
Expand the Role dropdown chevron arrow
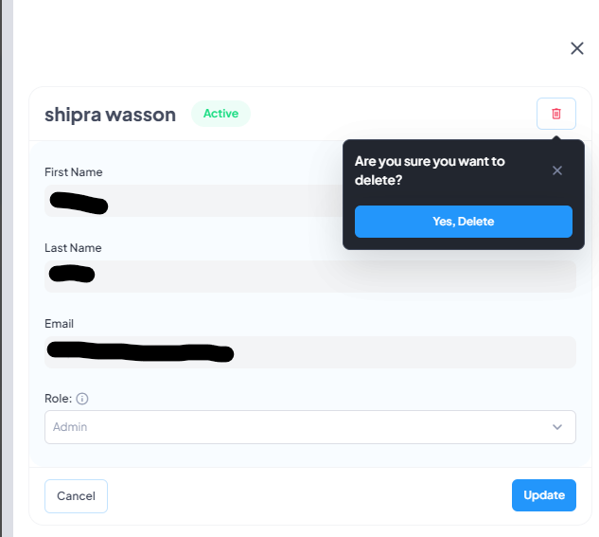coord(557,427)
